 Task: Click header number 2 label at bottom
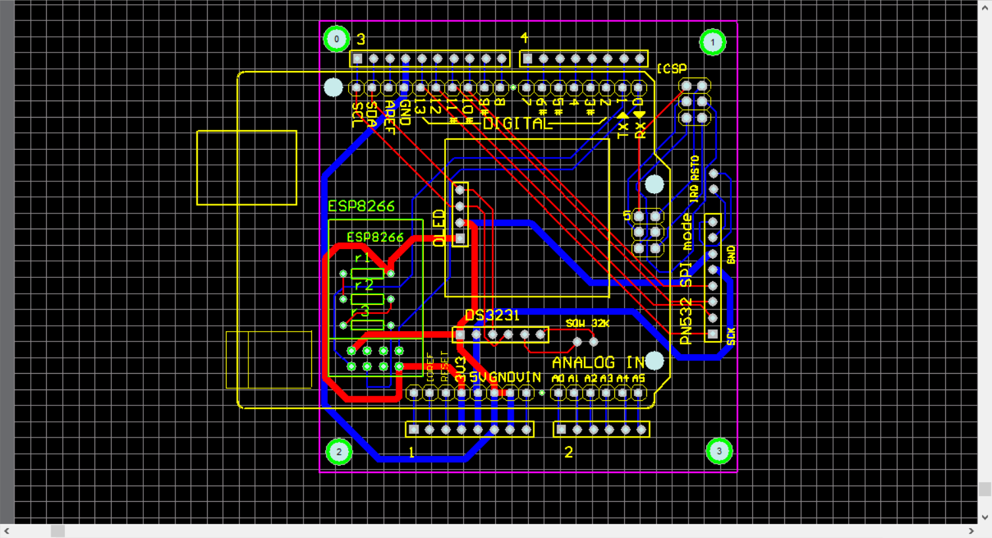tap(568, 452)
